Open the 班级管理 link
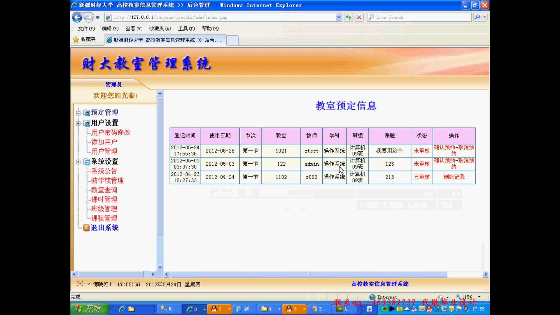Image resolution: width=560 pixels, height=315 pixels. coord(104,209)
